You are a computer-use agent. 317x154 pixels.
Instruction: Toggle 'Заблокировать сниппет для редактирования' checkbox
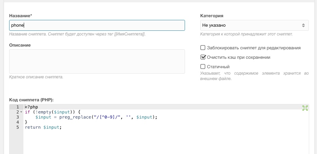point(203,48)
